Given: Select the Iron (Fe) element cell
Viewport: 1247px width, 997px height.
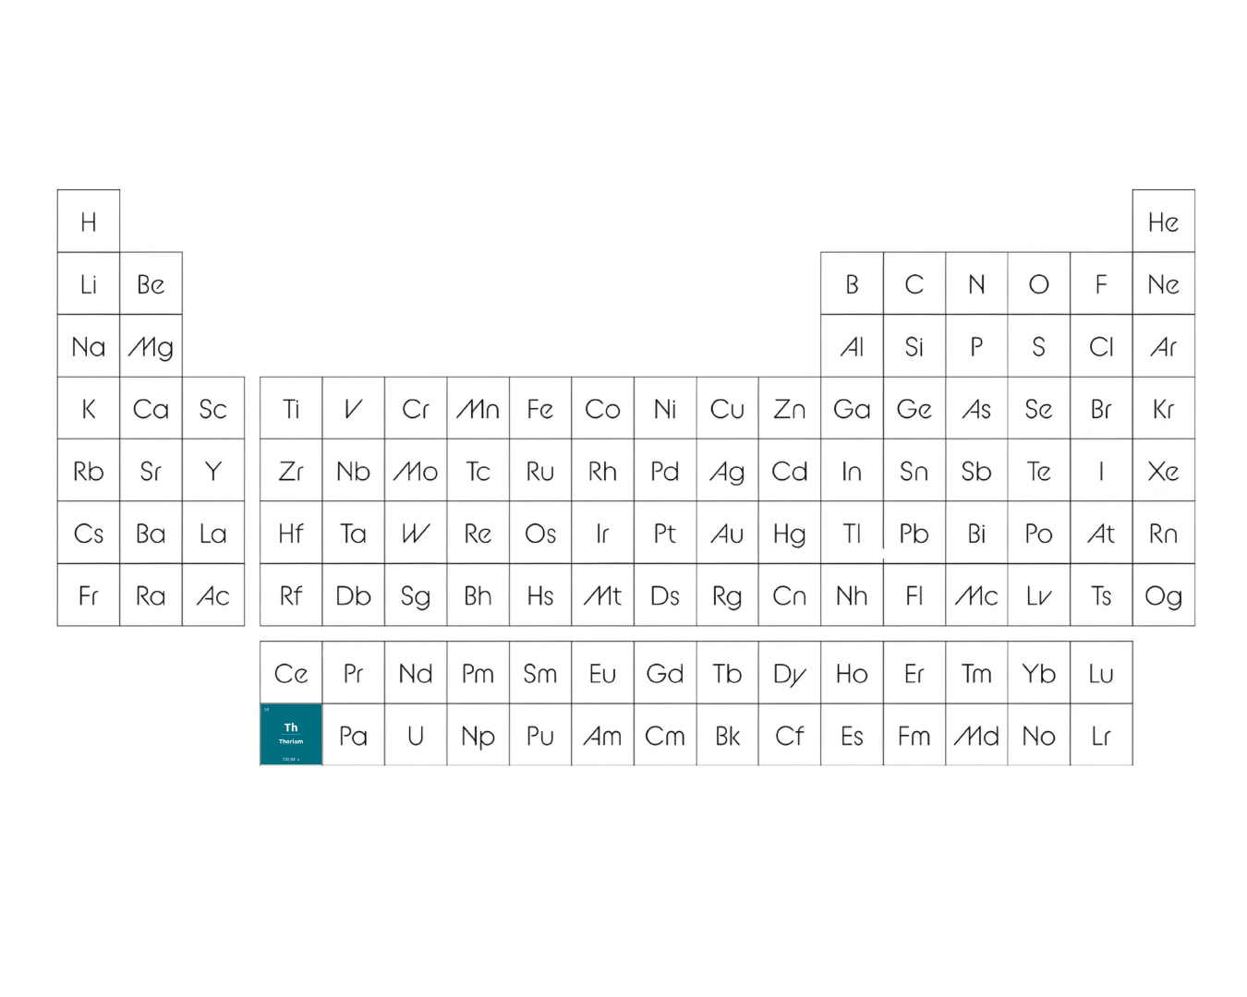Looking at the screenshot, I should tap(540, 408).
